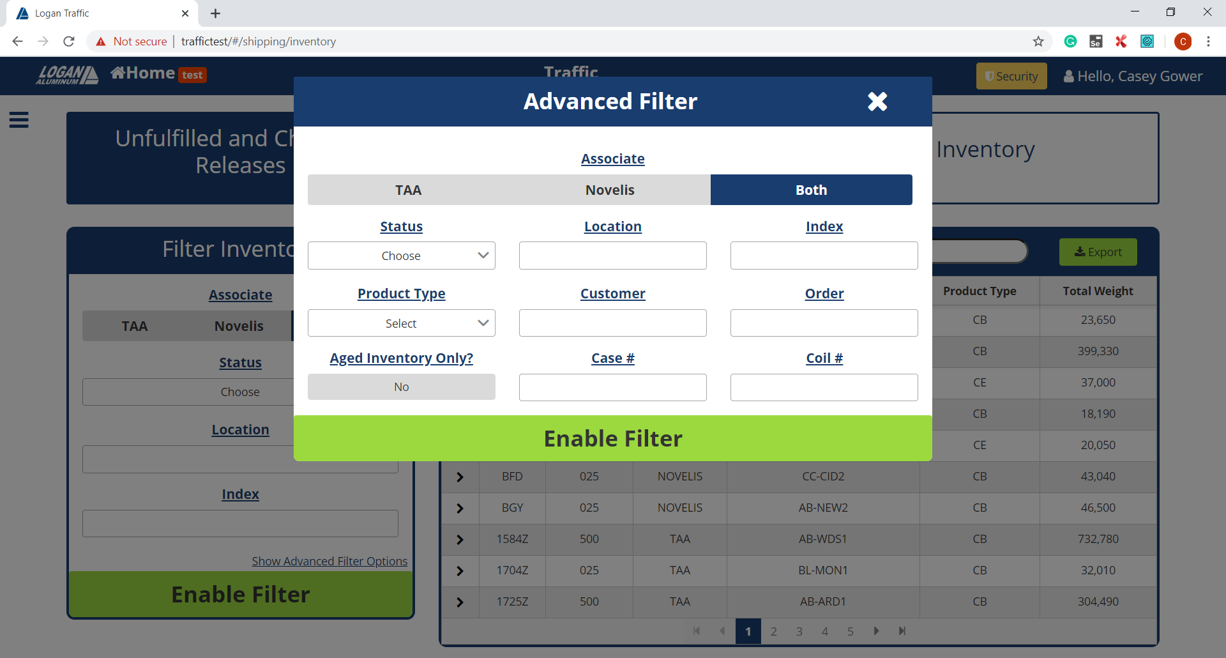Toggle Aged Inventory Only from No
The image size is (1226, 658).
pyautogui.click(x=402, y=387)
